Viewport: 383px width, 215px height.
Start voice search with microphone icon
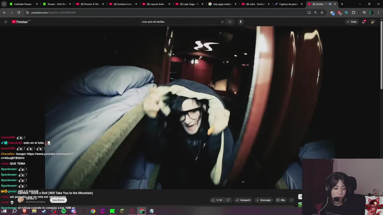(241, 22)
